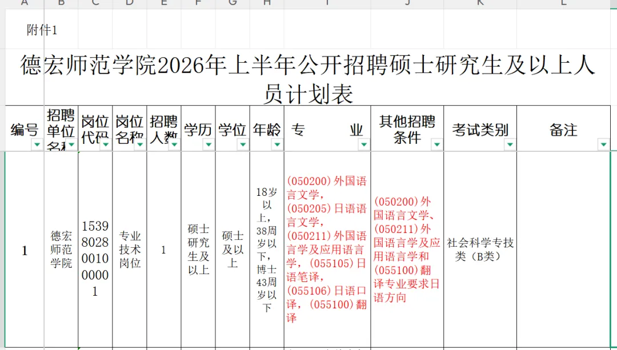This screenshot has width=617, height=350.
Task: Open the 年龄 column filter dropdown
Action: point(277,144)
